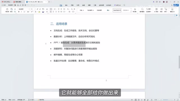Screen dimensions: 180x101
Task: Align paragraph left
Action: (x=51, y=12)
